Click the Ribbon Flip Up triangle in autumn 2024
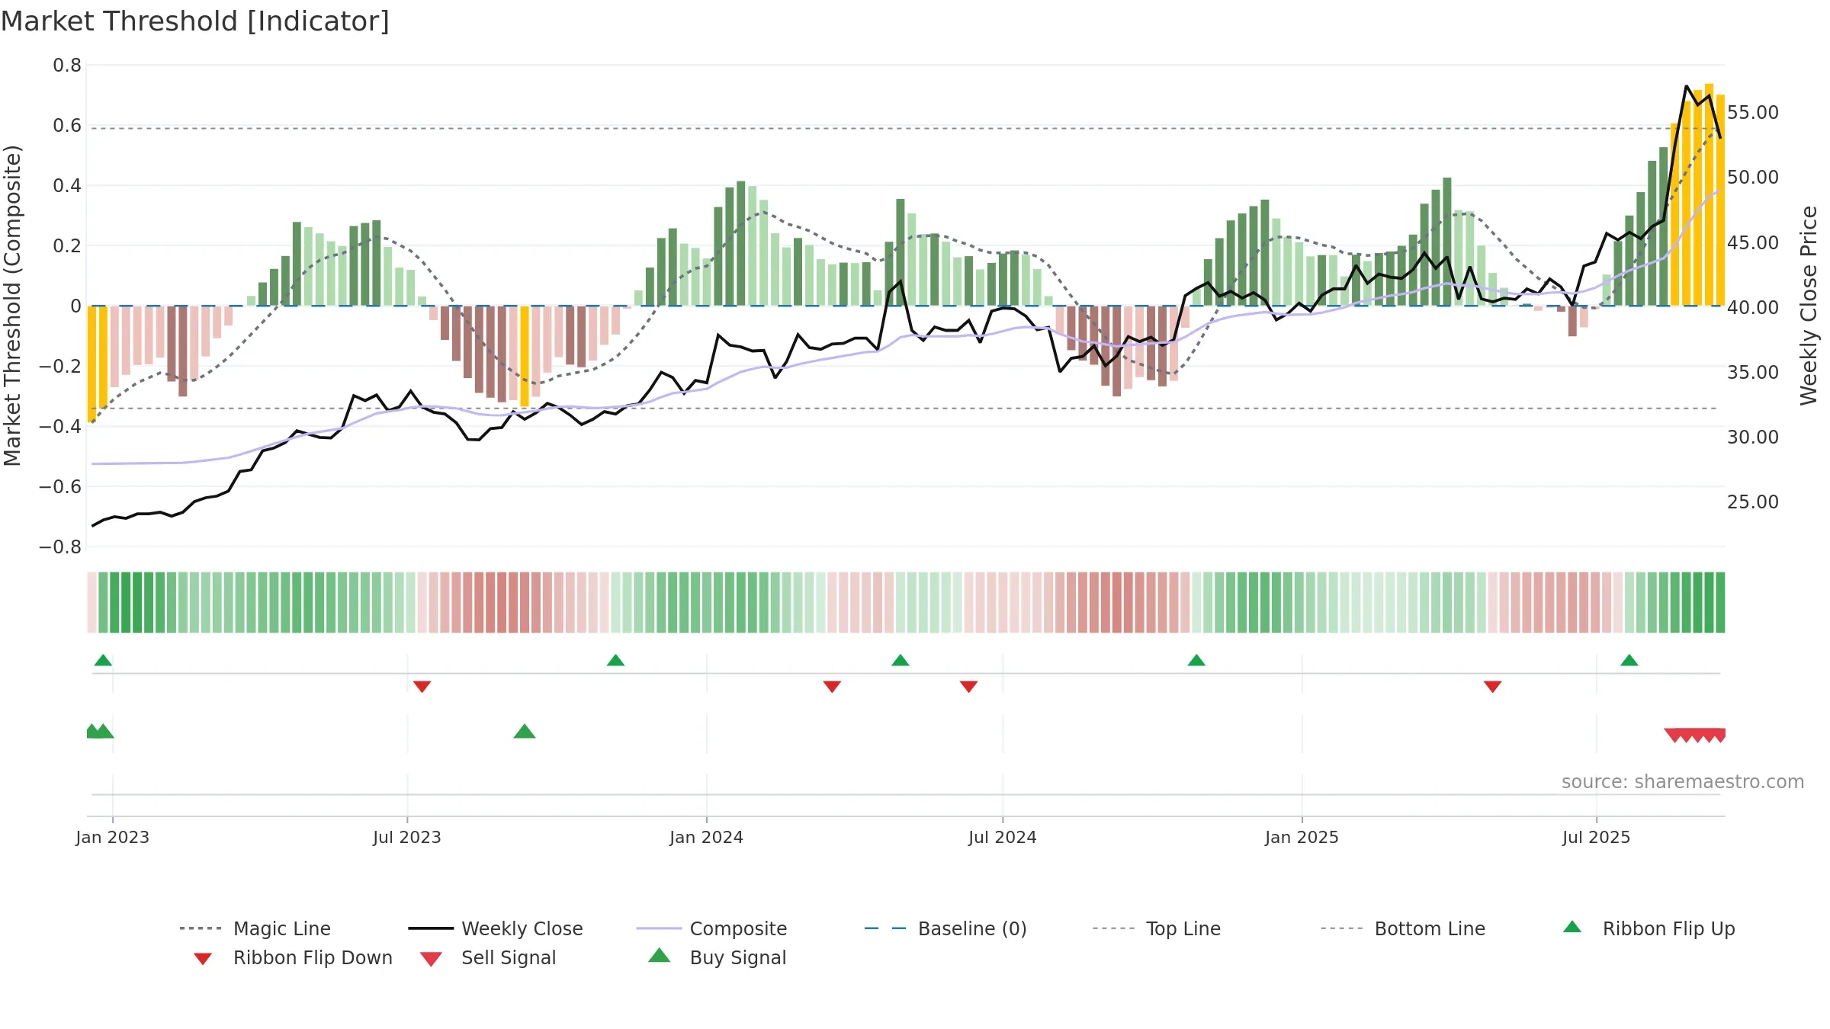The width and height of the screenshot is (1830, 1029). [x=1196, y=660]
